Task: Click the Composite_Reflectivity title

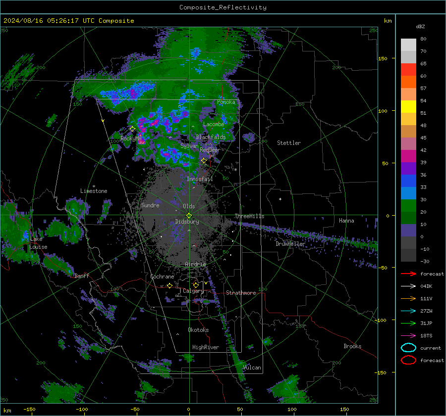Action: [x=223, y=7]
